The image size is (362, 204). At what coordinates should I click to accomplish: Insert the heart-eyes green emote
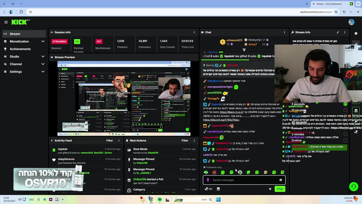pyautogui.click(x=282, y=172)
